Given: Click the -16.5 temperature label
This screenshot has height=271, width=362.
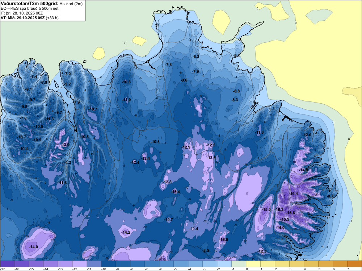Looking at the screenshot, I should (223, 239).
